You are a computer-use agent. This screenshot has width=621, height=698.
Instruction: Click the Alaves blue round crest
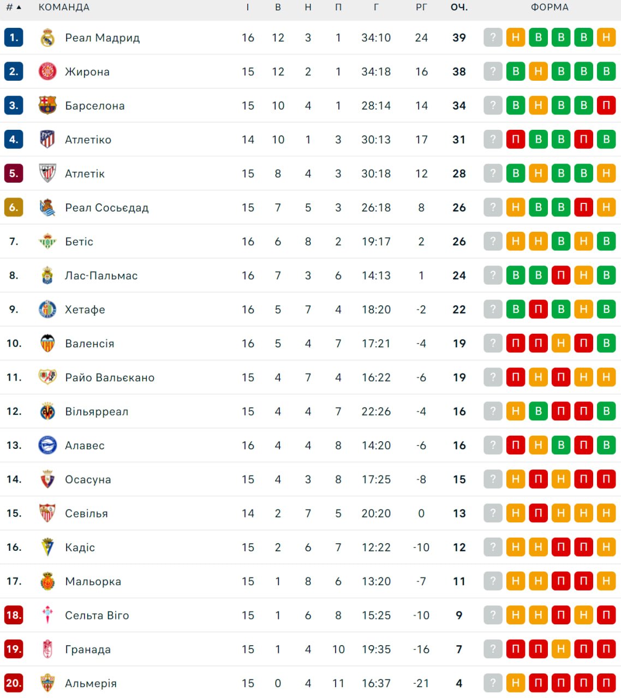pos(47,445)
